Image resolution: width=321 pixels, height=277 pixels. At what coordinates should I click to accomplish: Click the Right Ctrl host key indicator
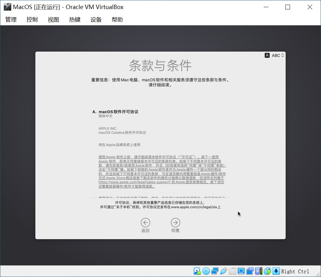(295, 271)
